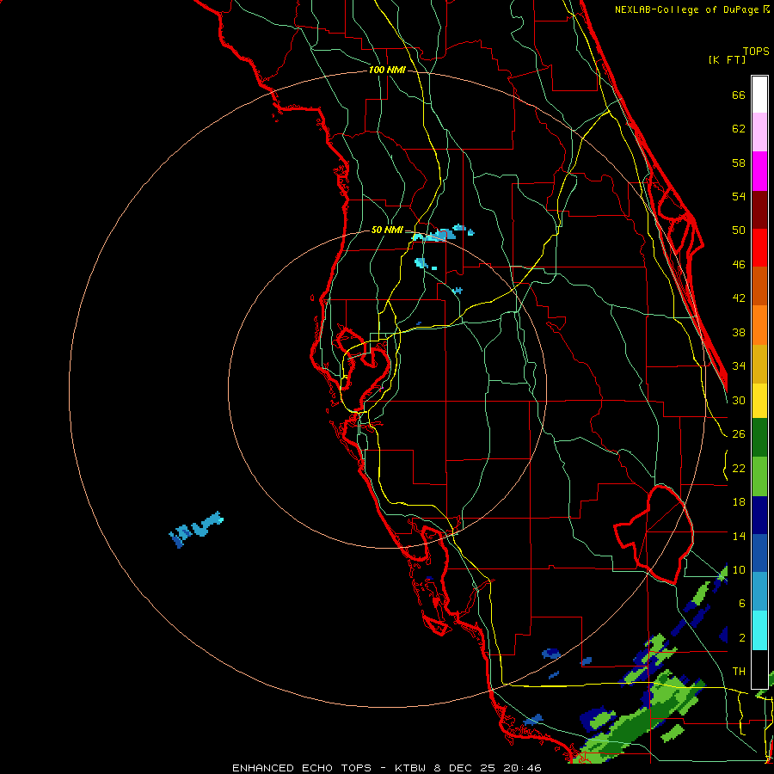
Task: Pick the magenta swatch in the color scale
Action: coord(759,171)
